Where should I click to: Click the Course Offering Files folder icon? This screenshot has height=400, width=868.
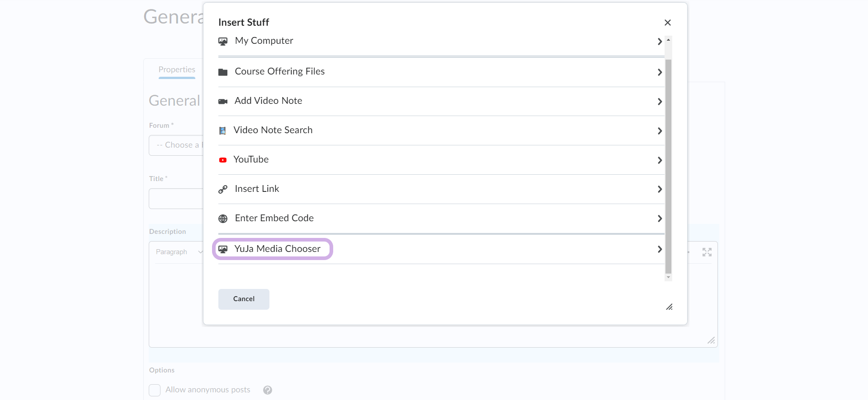(x=223, y=72)
